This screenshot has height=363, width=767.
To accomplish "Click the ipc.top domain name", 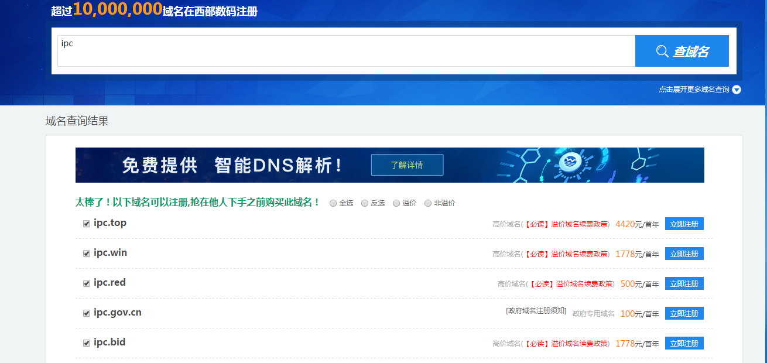I will point(110,223).
